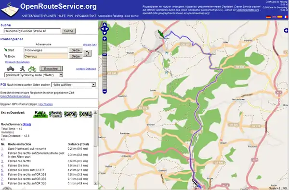
Task: Open the Route profile download icon
Action: (40, 114)
